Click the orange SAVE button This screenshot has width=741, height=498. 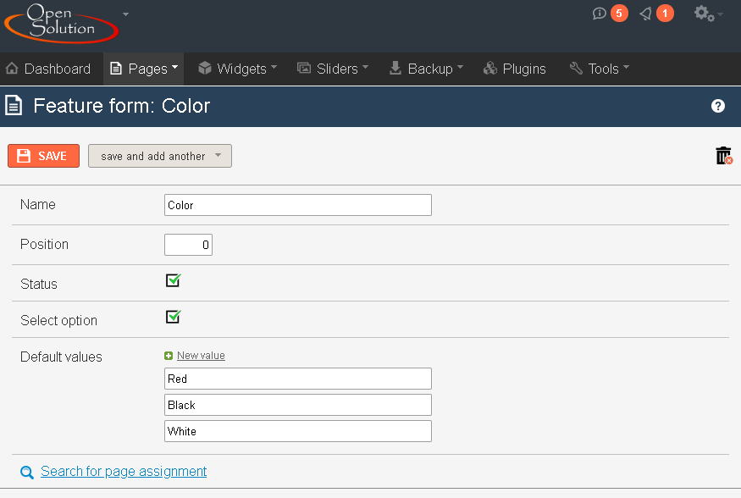[43, 156]
